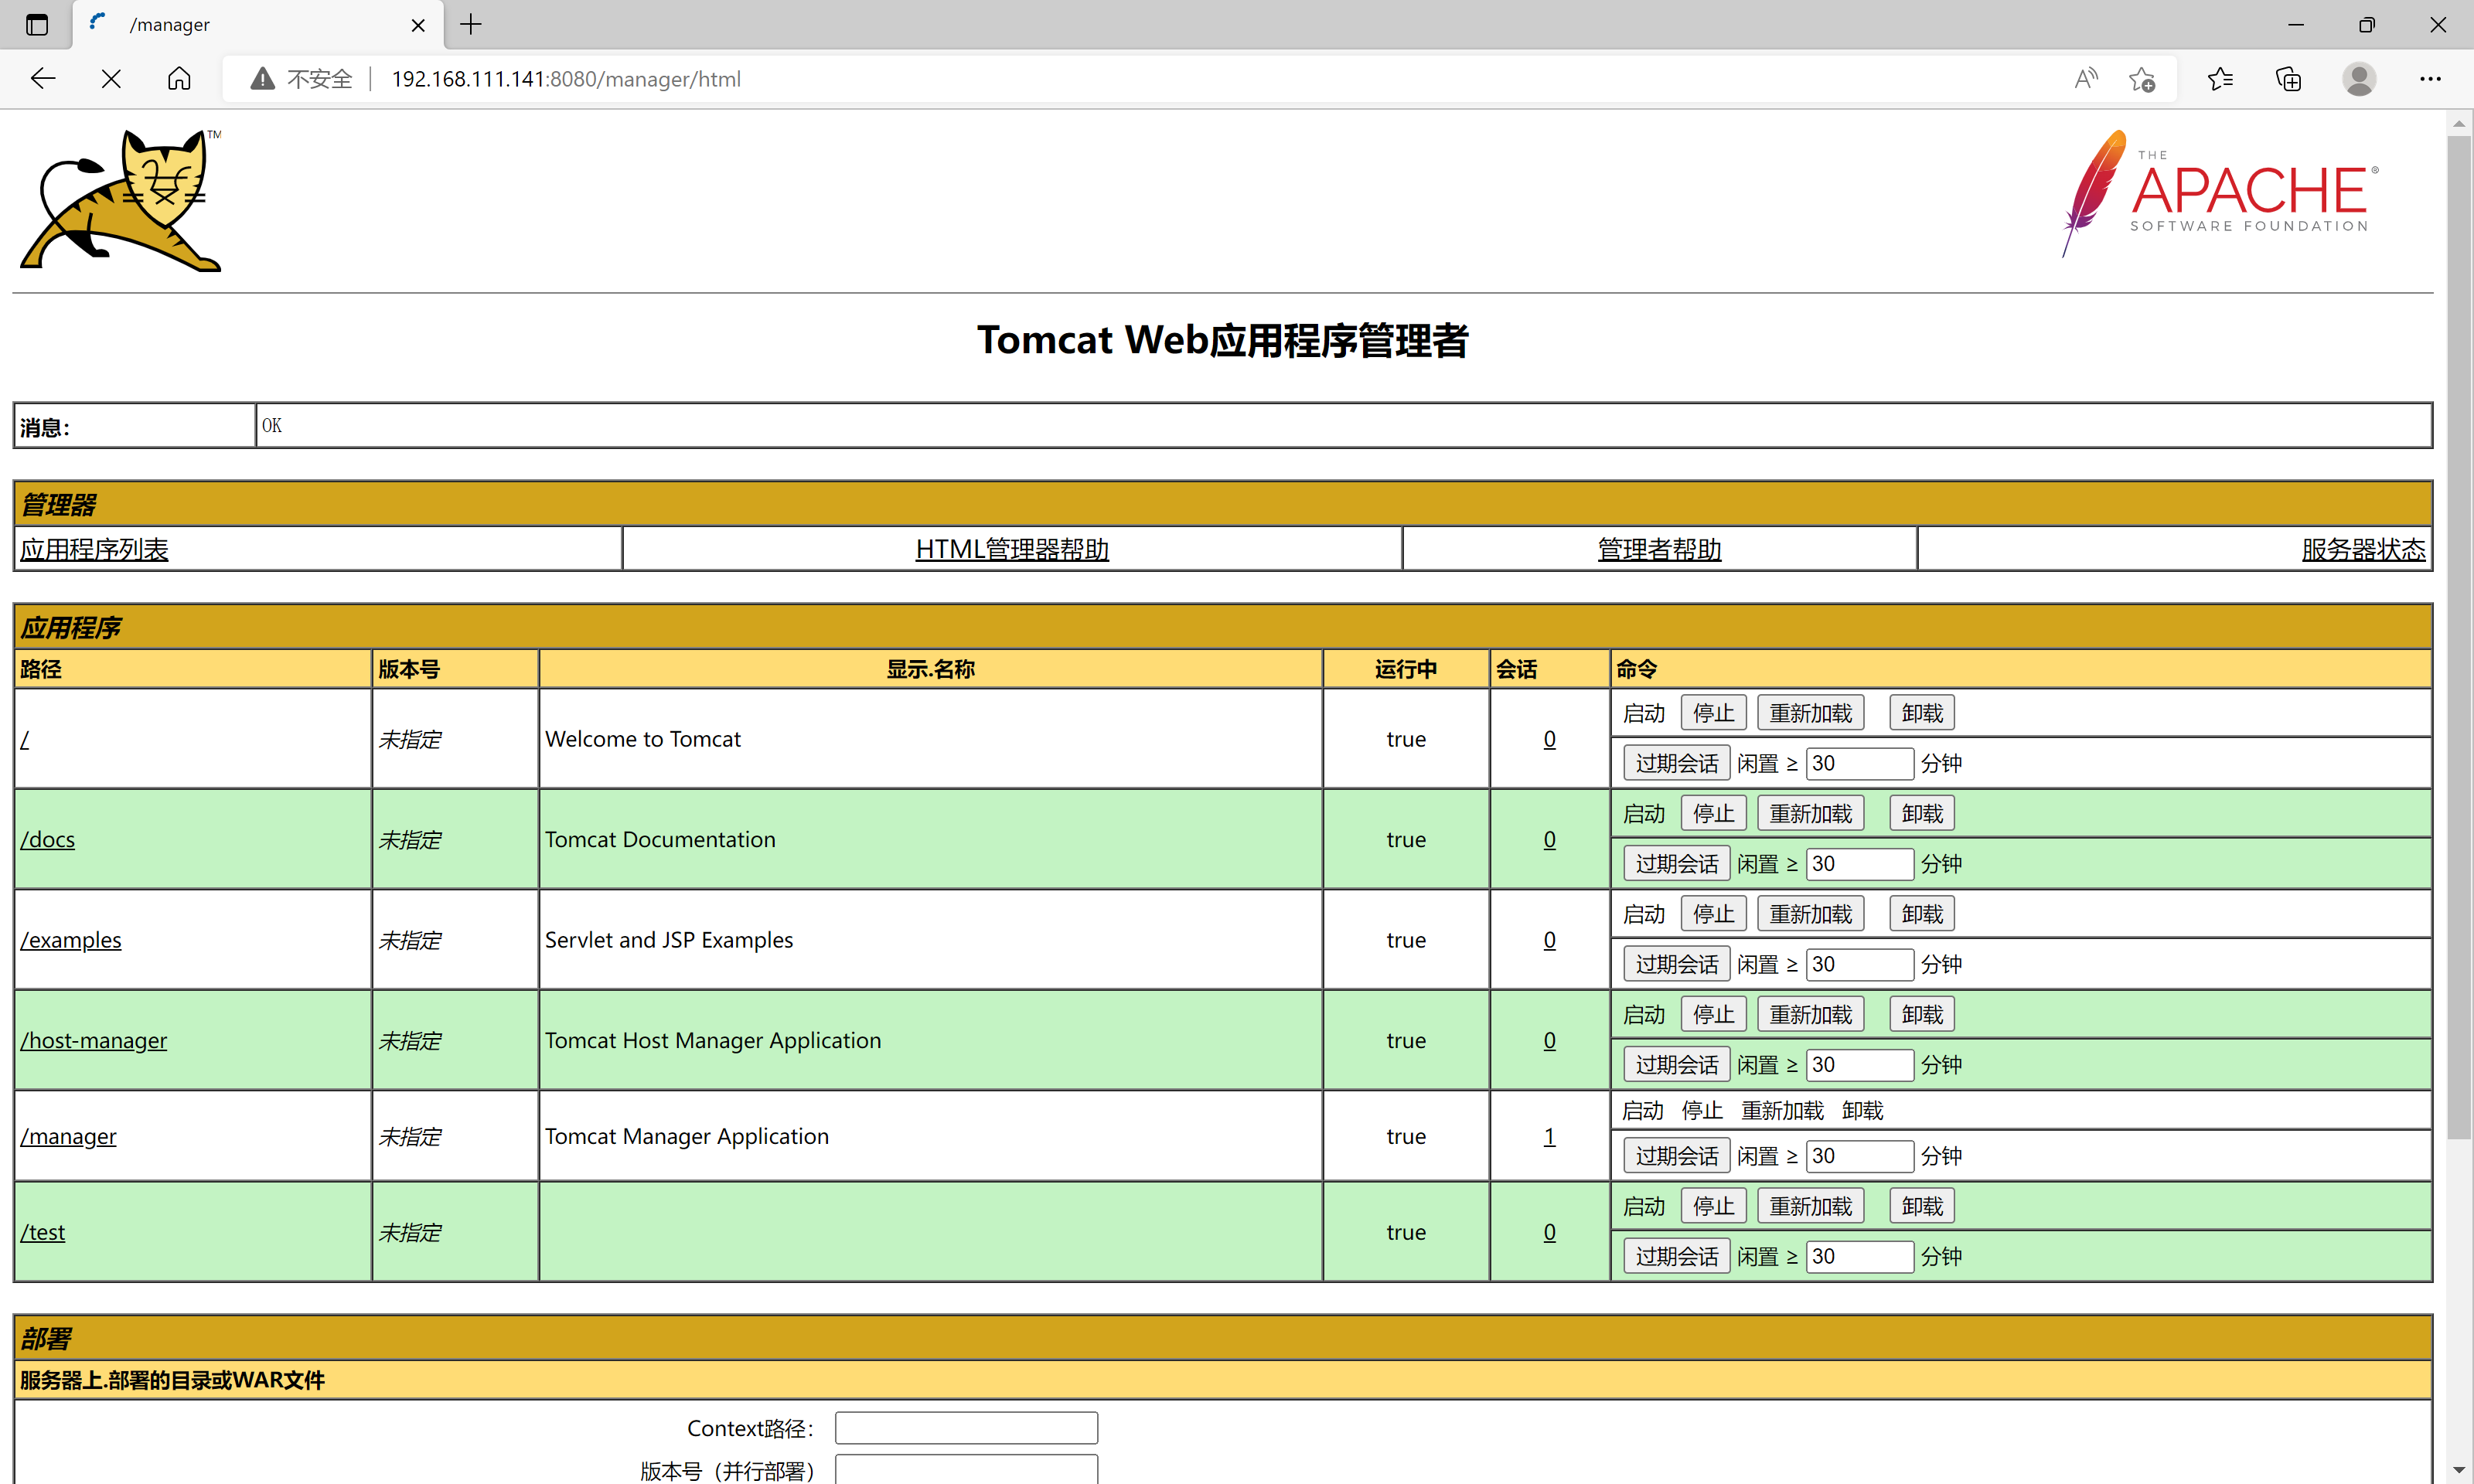2474x1484 pixels.
Task: Open the /manager path link
Action: (68, 1136)
